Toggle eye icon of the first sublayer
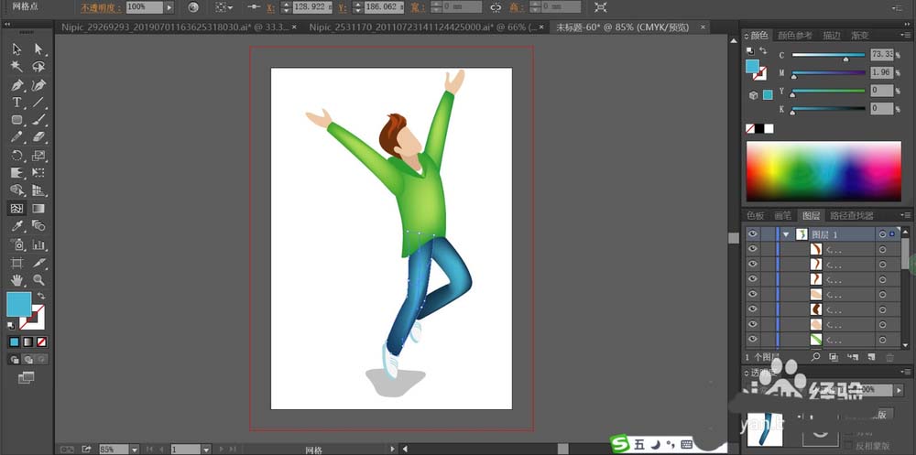916x455 pixels. 753,249
